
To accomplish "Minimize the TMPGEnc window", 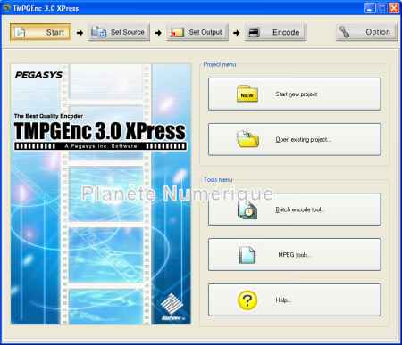I will pyautogui.click(x=370, y=8).
